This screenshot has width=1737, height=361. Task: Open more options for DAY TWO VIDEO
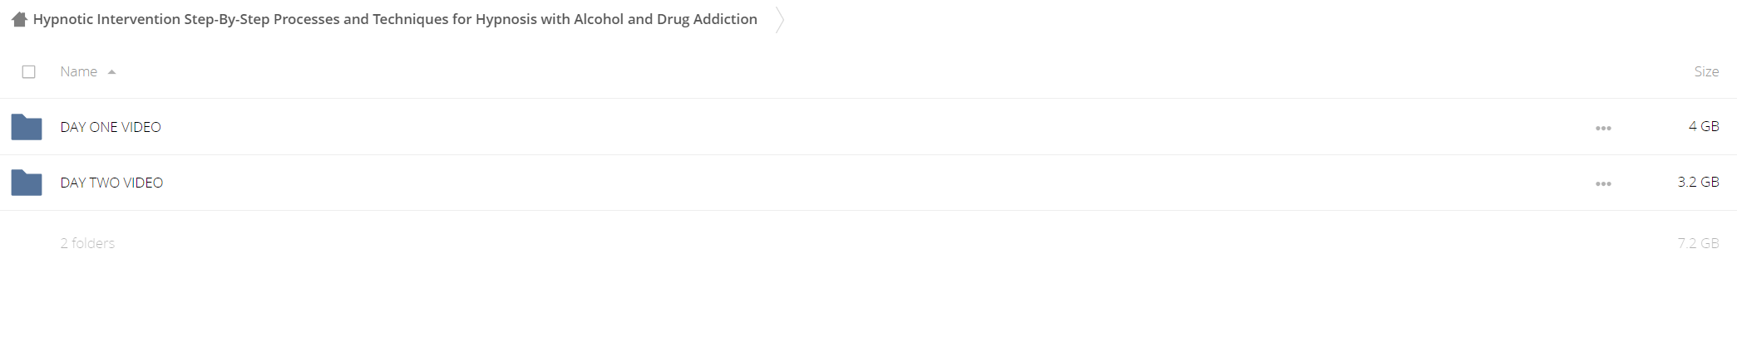pos(1603,183)
